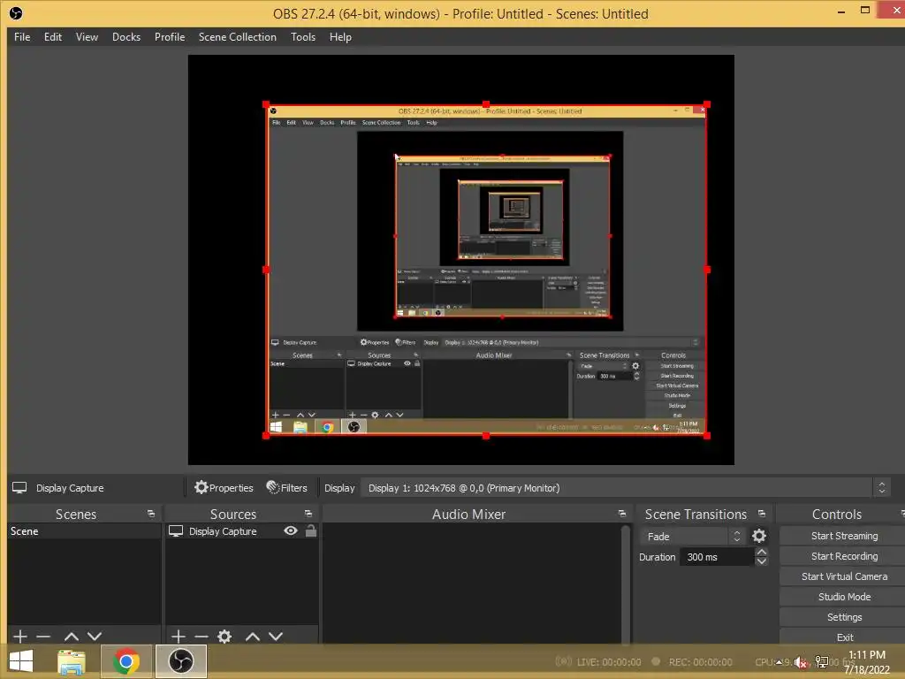This screenshot has width=905, height=679.
Task: Click the LIVE: 00:00:00 status text
Action: coord(608,662)
